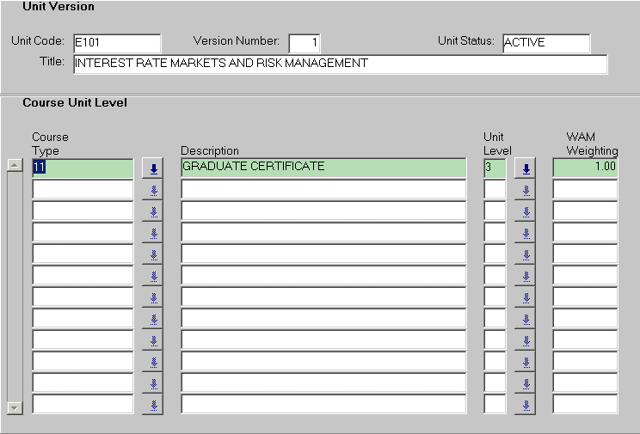
Task: Click the GRADUATE CERTIFICATE description field
Action: tap(323, 168)
